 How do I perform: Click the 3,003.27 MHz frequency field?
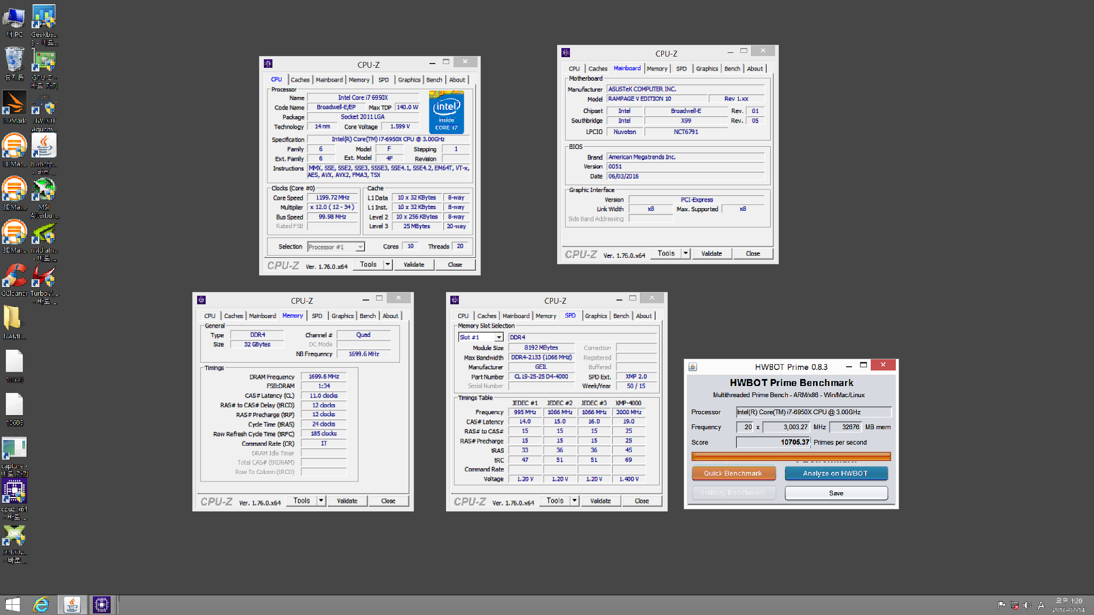click(x=786, y=427)
